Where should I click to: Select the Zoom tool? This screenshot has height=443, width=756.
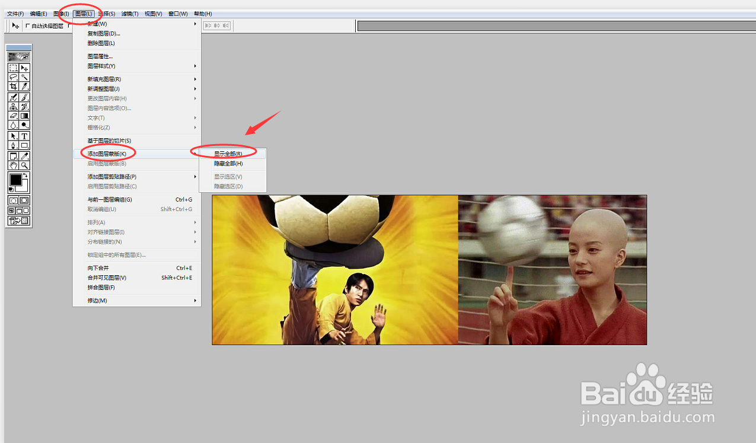(x=25, y=165)
